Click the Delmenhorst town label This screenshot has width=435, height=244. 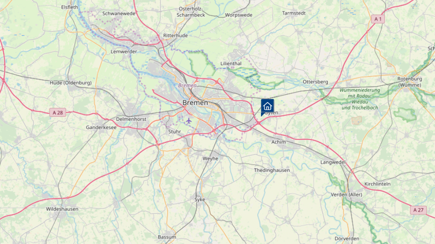point(131,119)
